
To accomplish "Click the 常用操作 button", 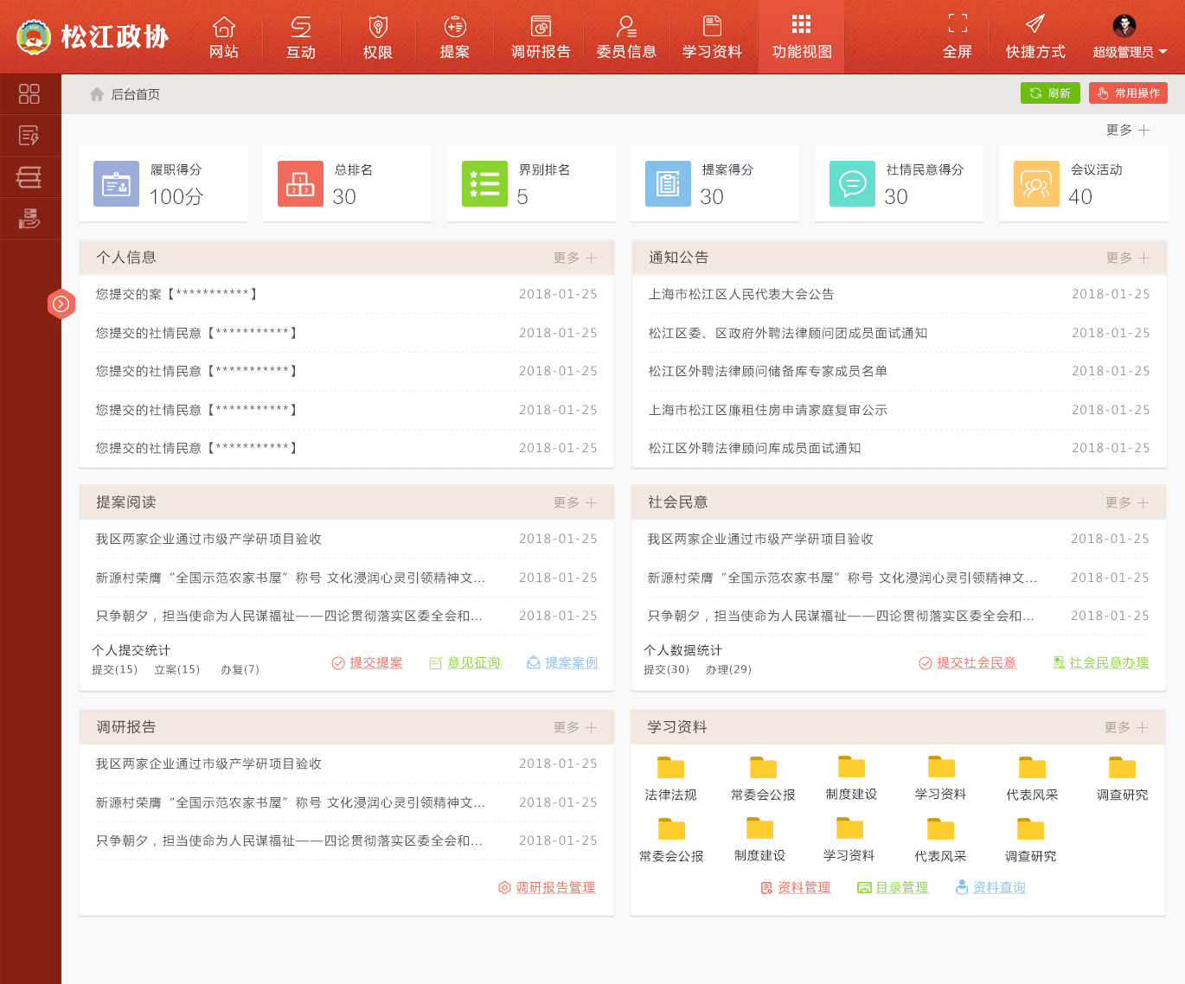I will pyautogui.click(x=1128, y=93).
